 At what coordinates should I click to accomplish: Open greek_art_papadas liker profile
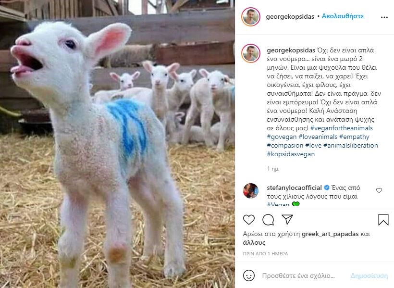point(330,234)
